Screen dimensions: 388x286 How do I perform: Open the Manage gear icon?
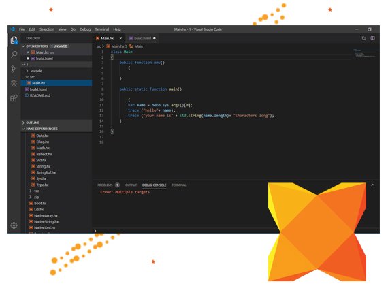(x=14, y=225)
